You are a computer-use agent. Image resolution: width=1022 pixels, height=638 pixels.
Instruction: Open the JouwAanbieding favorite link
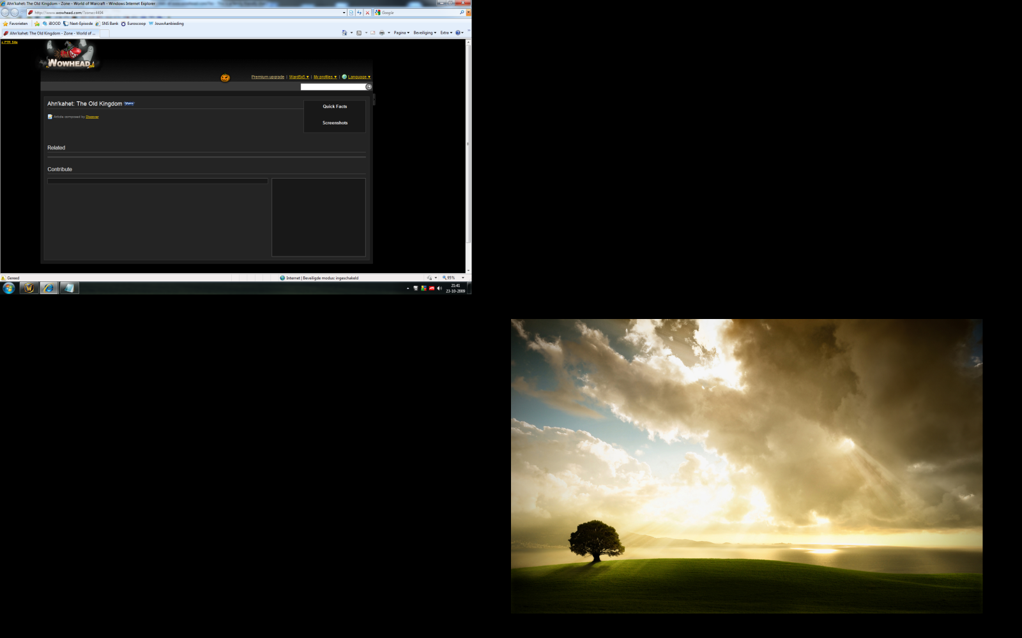tap(166, 24)
